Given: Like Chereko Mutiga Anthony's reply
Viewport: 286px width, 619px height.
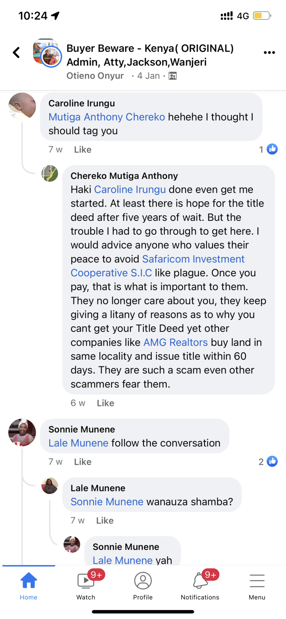Looking at the screenshot, I should (105, 403).
